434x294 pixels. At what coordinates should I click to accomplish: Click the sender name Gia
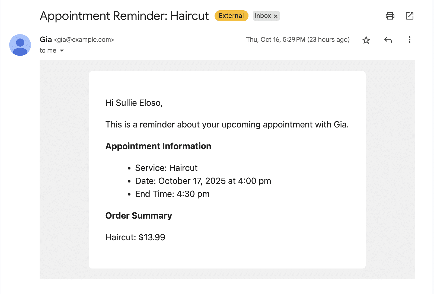pyautogui.click(x=46, y=40)
